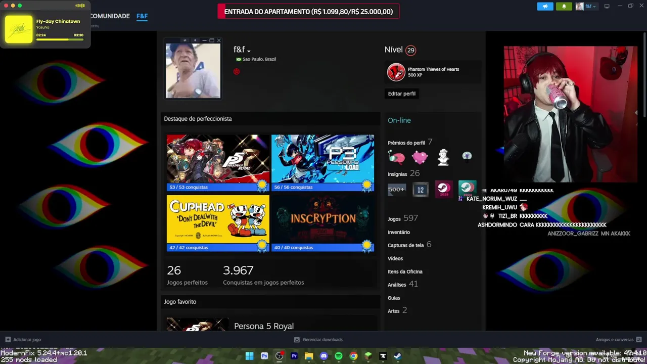The width and height of the screenshot is (647, 364).
Task: Click the Jogo favorito section header
Action: [x=180, y=302]
